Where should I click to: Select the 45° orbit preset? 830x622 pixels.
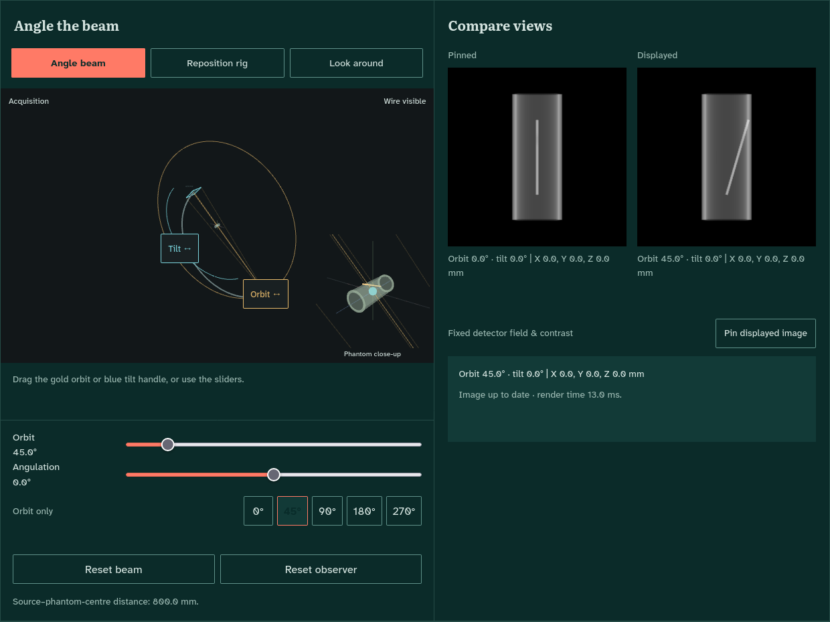tap(293, 511)
